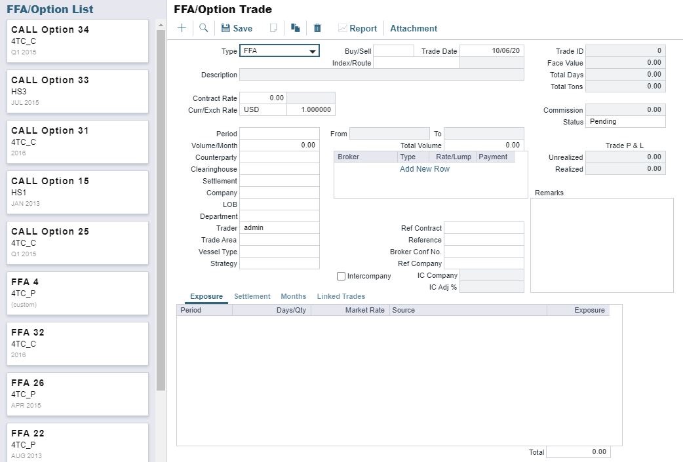Open the Linked Trades tab
The height and width of the screenshot is (462, 683).
[x=341, y=297]
